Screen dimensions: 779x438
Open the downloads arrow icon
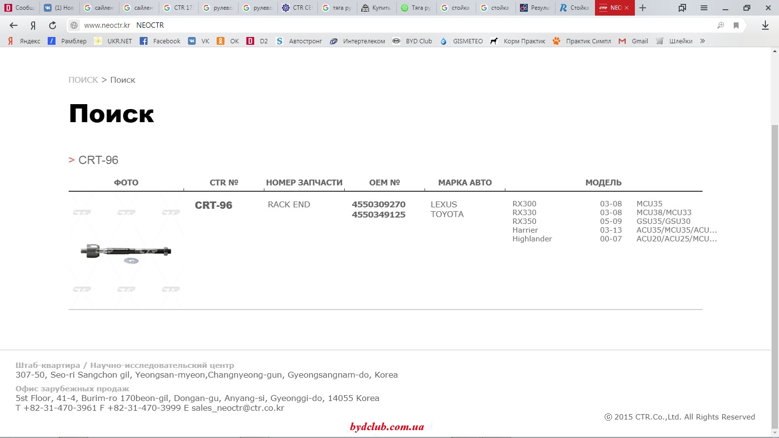[x=765, y=25]
